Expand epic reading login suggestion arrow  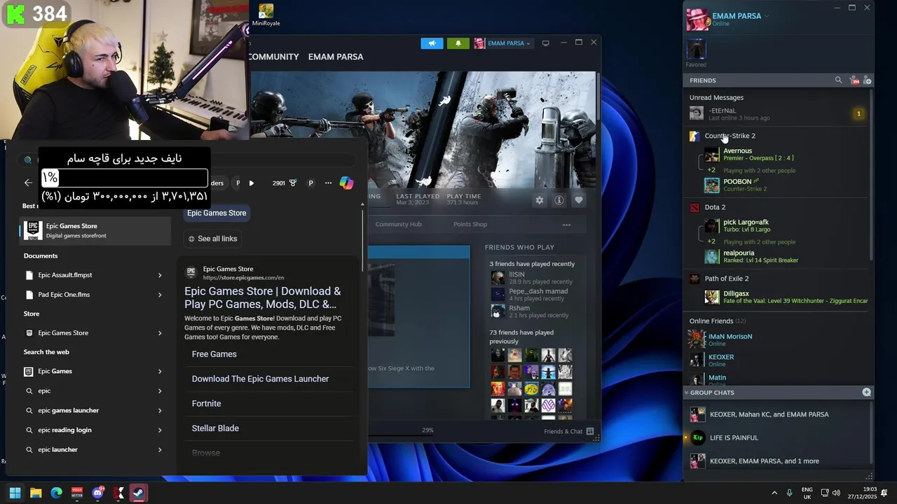pos(160,430)
